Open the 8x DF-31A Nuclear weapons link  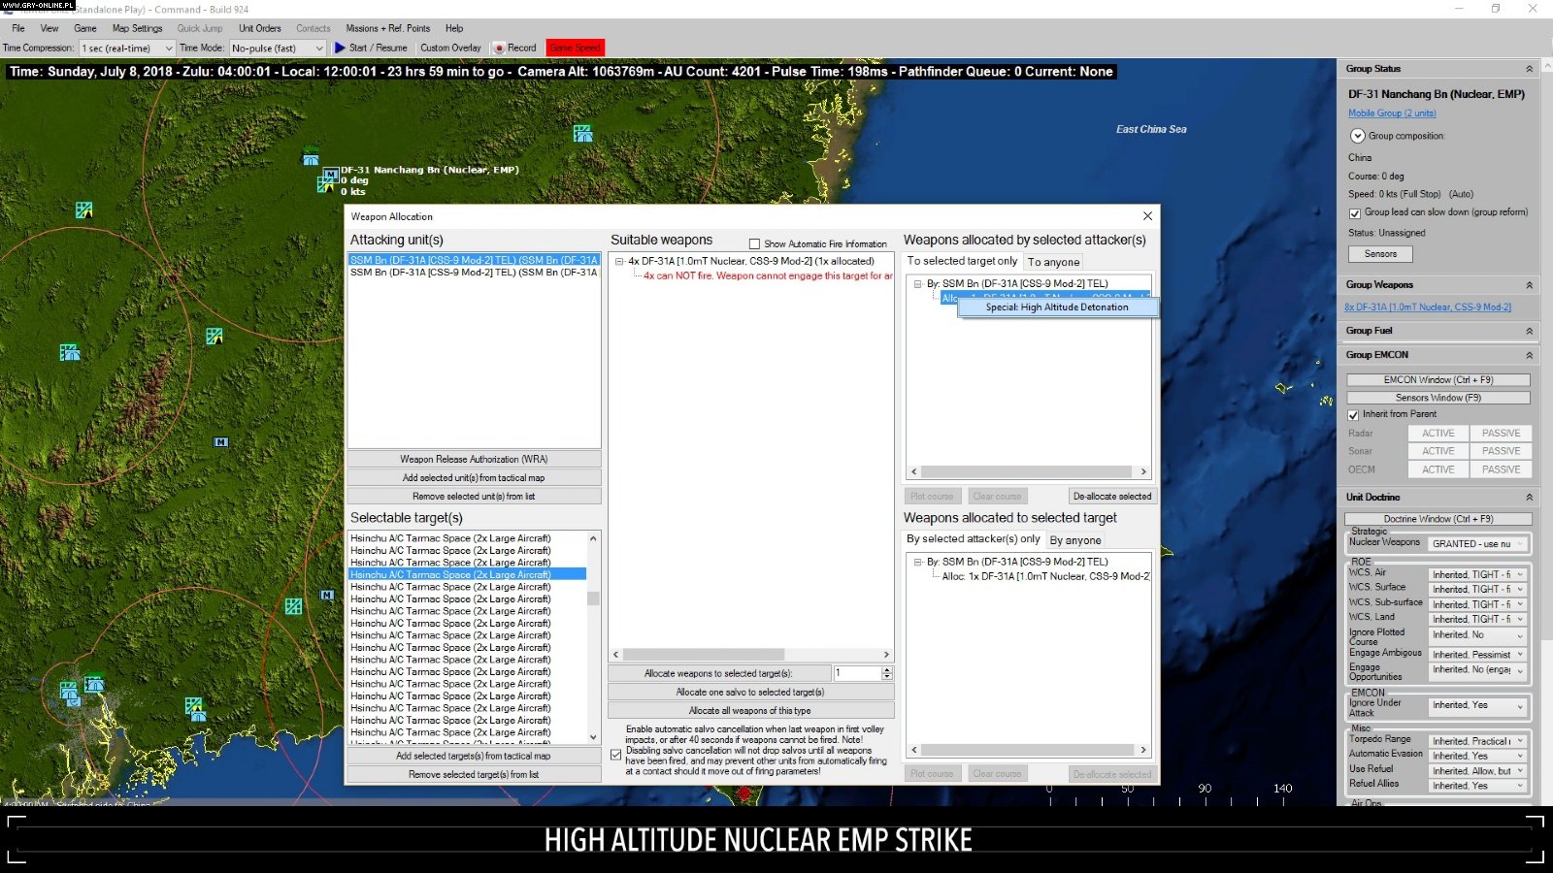click(x=1428, y=307)
